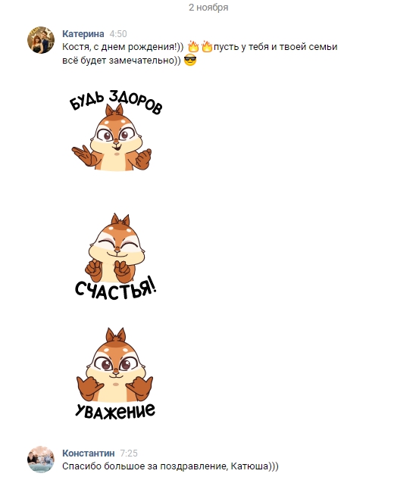Click the 7:25 message timestamp
Image resolution: width=416 pixels, height=483 pixels.
coord(129,453)
